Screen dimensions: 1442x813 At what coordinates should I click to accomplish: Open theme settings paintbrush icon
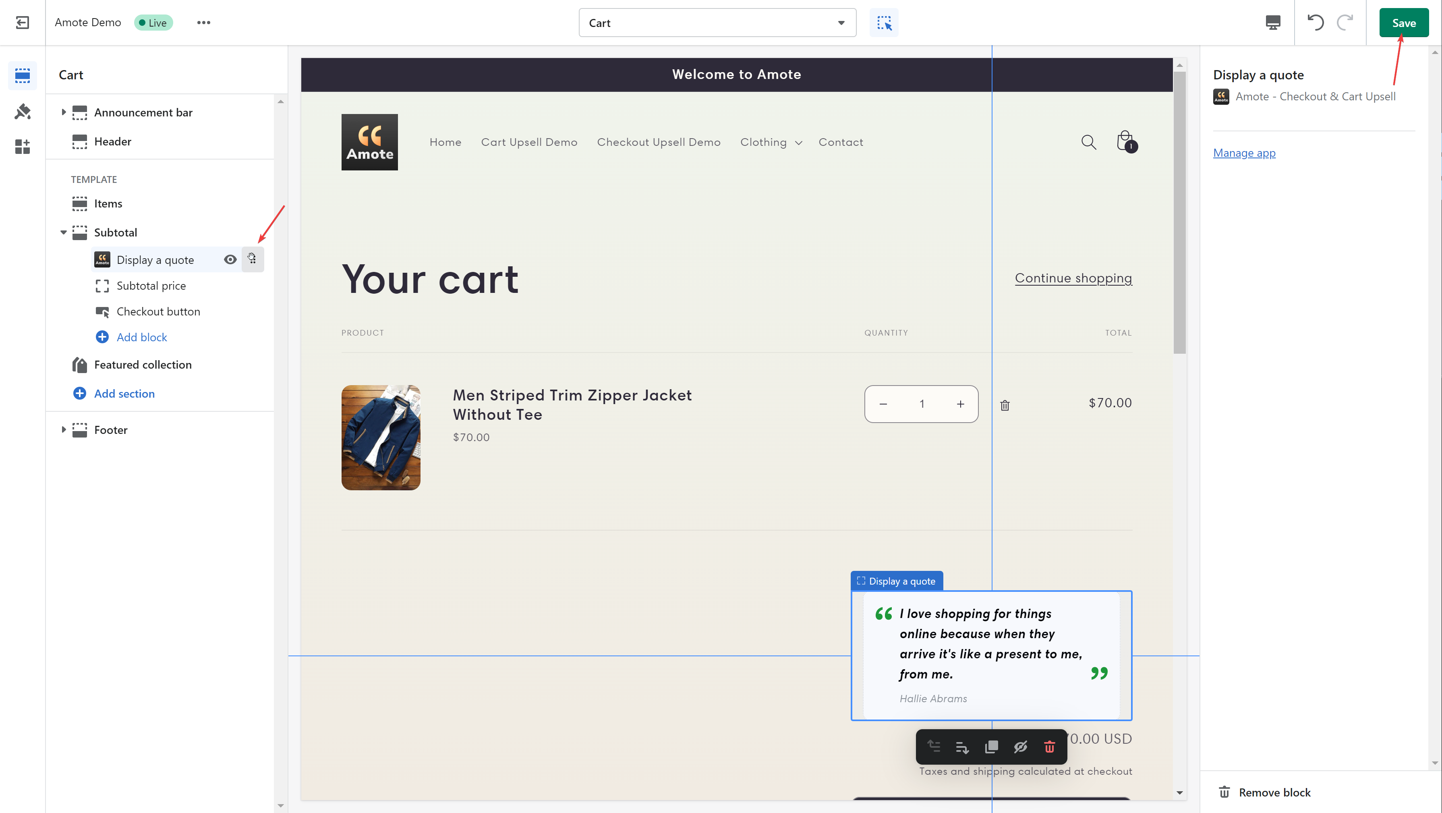tap(23, 112)
